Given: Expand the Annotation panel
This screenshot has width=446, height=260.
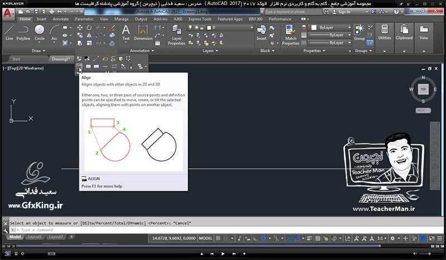Looking at the screenshot, I should [142, 51].
